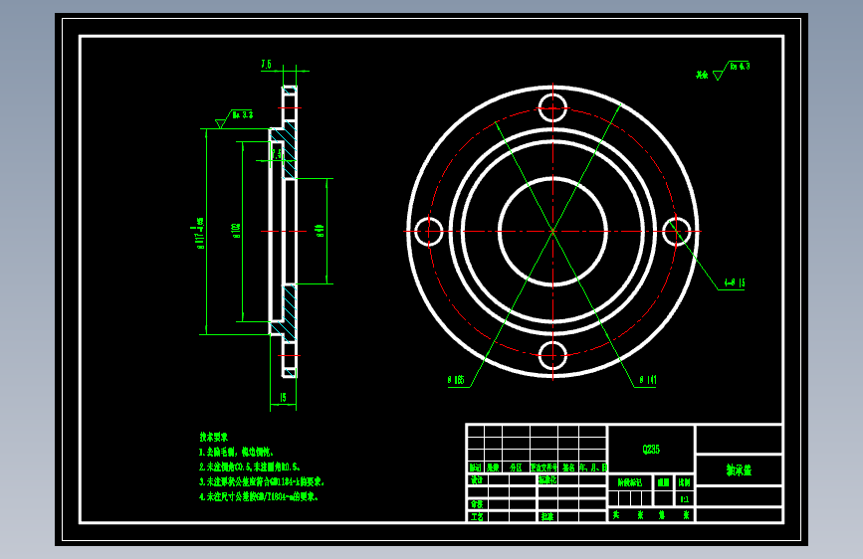Viewport: 863px width, 559px height.
Task: Click the Ra 6.3 roughness note at top right
Action: 740,66
